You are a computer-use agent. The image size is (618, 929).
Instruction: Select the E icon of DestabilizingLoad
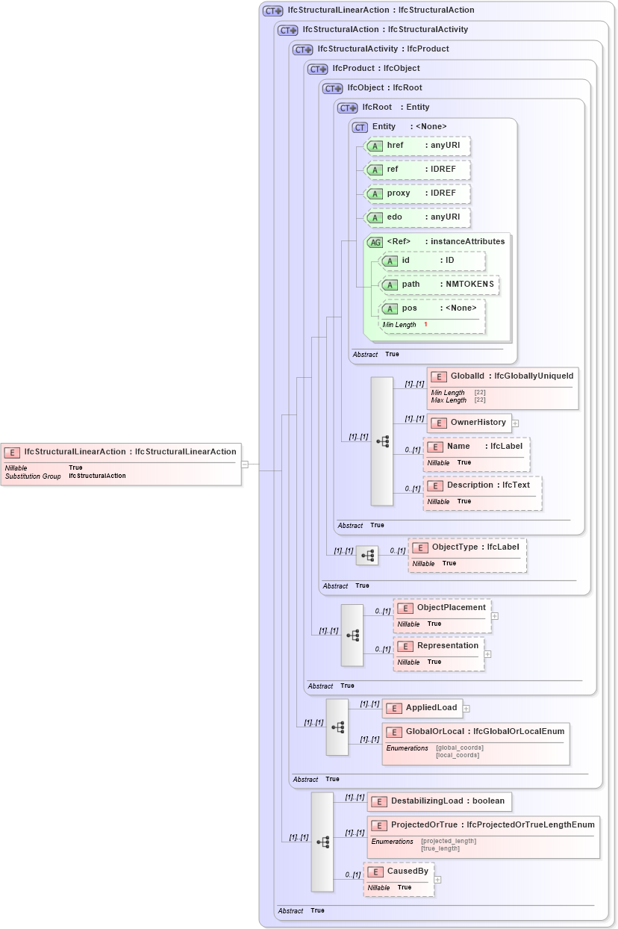click(x=378, y=801)
